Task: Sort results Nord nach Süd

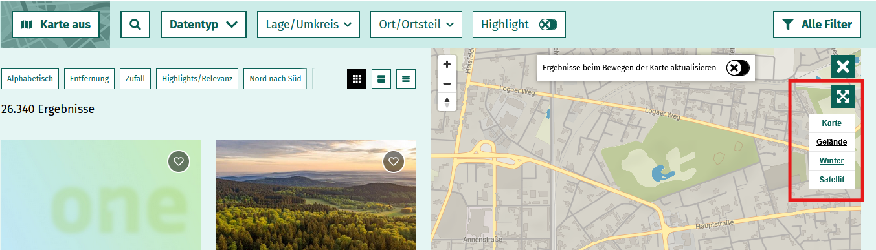Action: 275,79
